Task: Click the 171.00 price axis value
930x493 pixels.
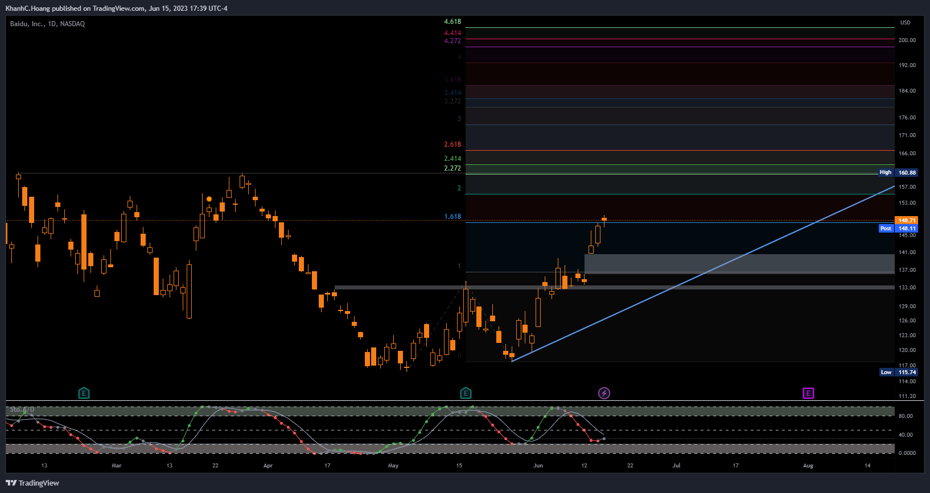Action: tap(907, 135)
